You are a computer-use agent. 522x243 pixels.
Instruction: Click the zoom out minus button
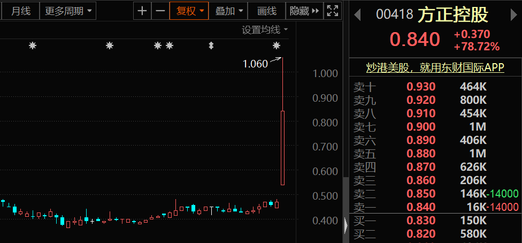[x=160, y=11]
